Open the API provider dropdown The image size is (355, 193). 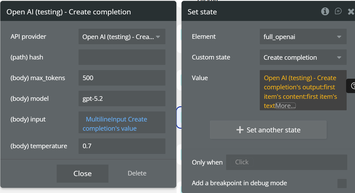coord(122,37)
